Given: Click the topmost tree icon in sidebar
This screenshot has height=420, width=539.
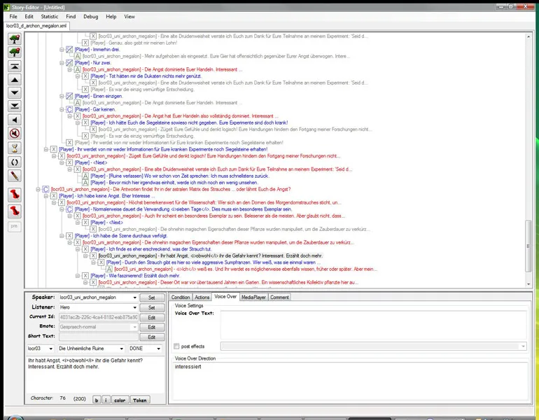Looking at the screenshot, I should tap(13, 38).
